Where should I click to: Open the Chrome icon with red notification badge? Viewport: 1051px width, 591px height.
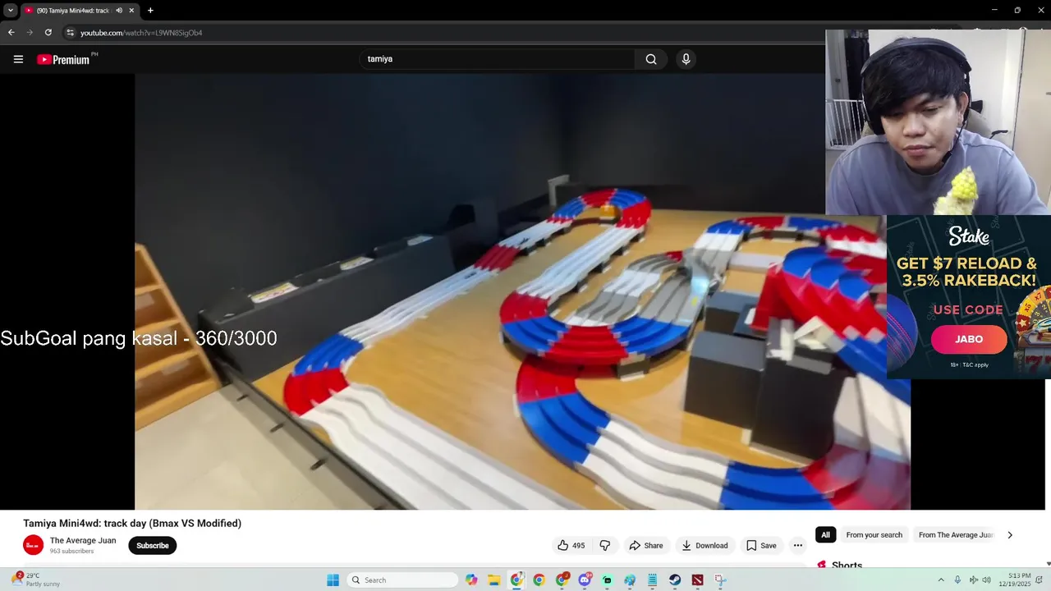pyautogui.click(x=562, y=580)
